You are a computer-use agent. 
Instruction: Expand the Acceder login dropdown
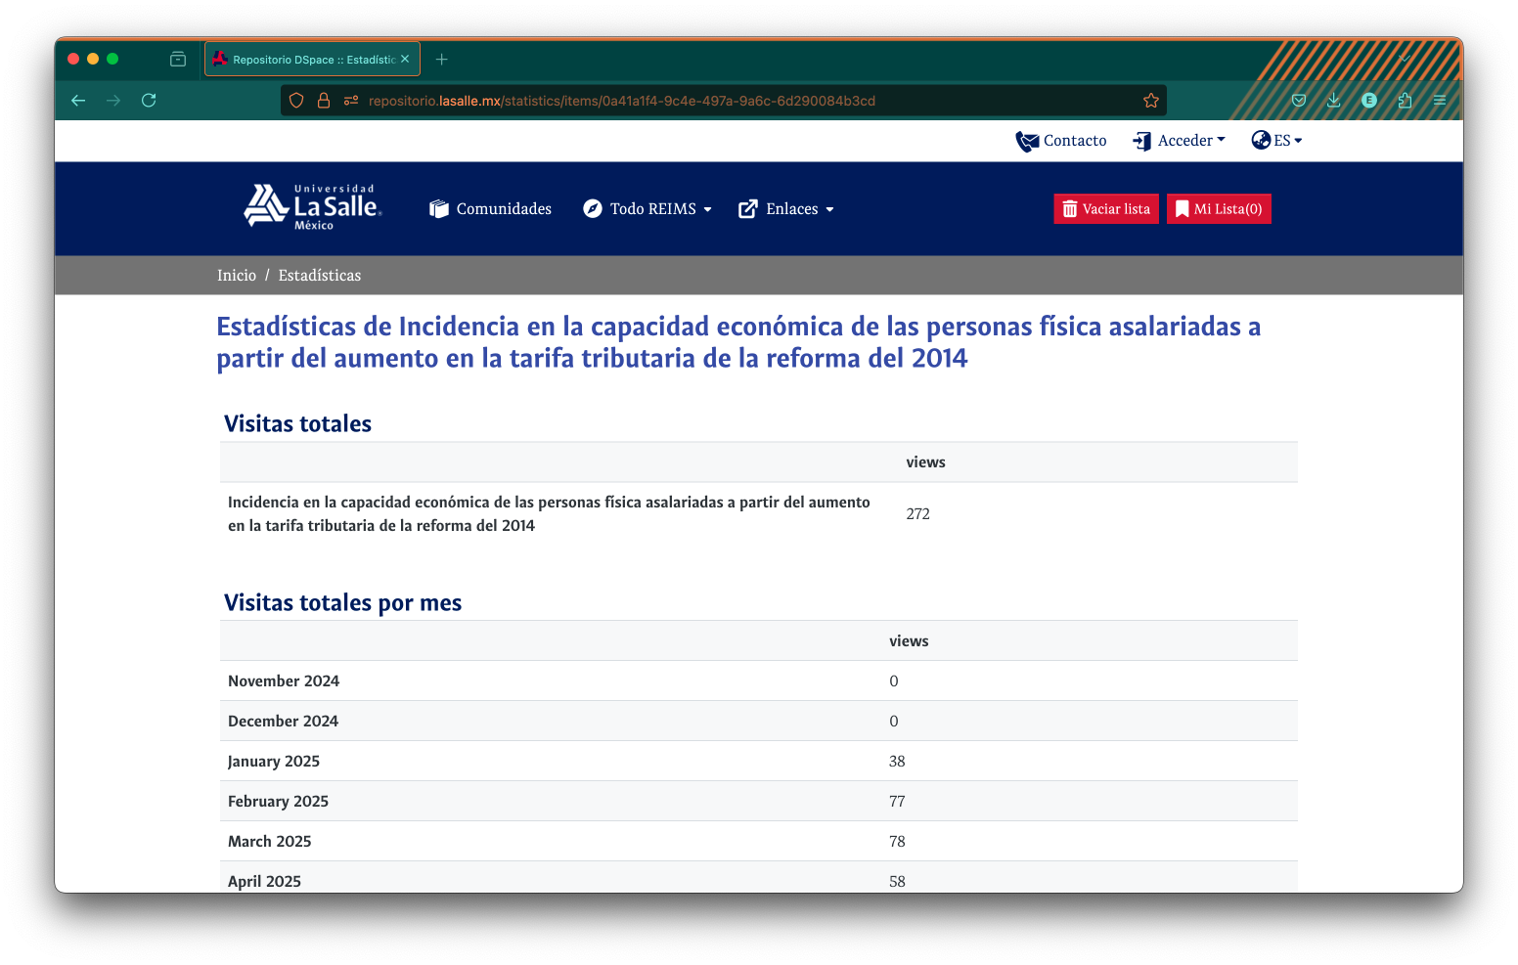click(1179, 141)
